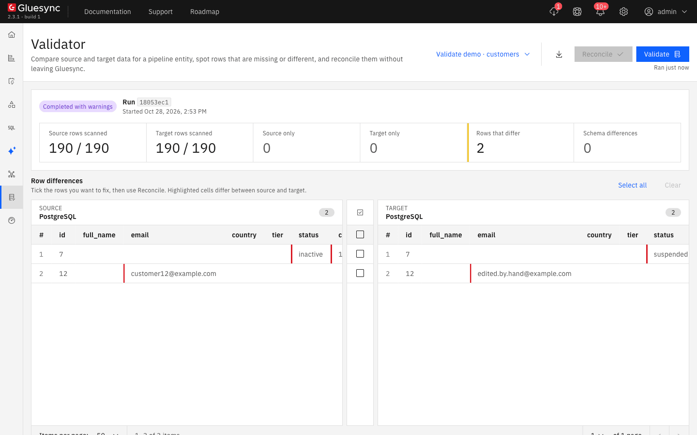Open the gauge sidebar icon
Viewport: 697px width, 435px height.
pos(12,220)
